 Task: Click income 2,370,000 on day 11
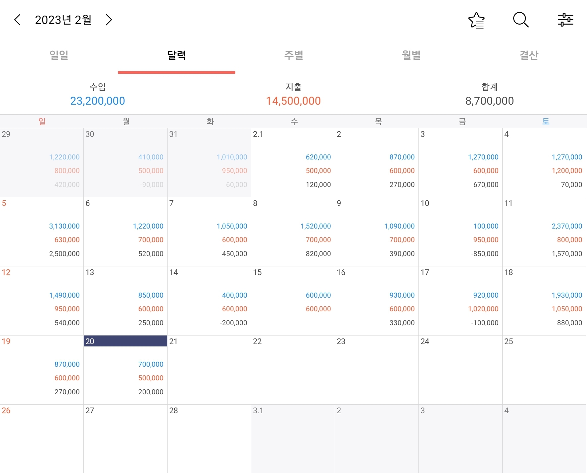tap(567, 226)
